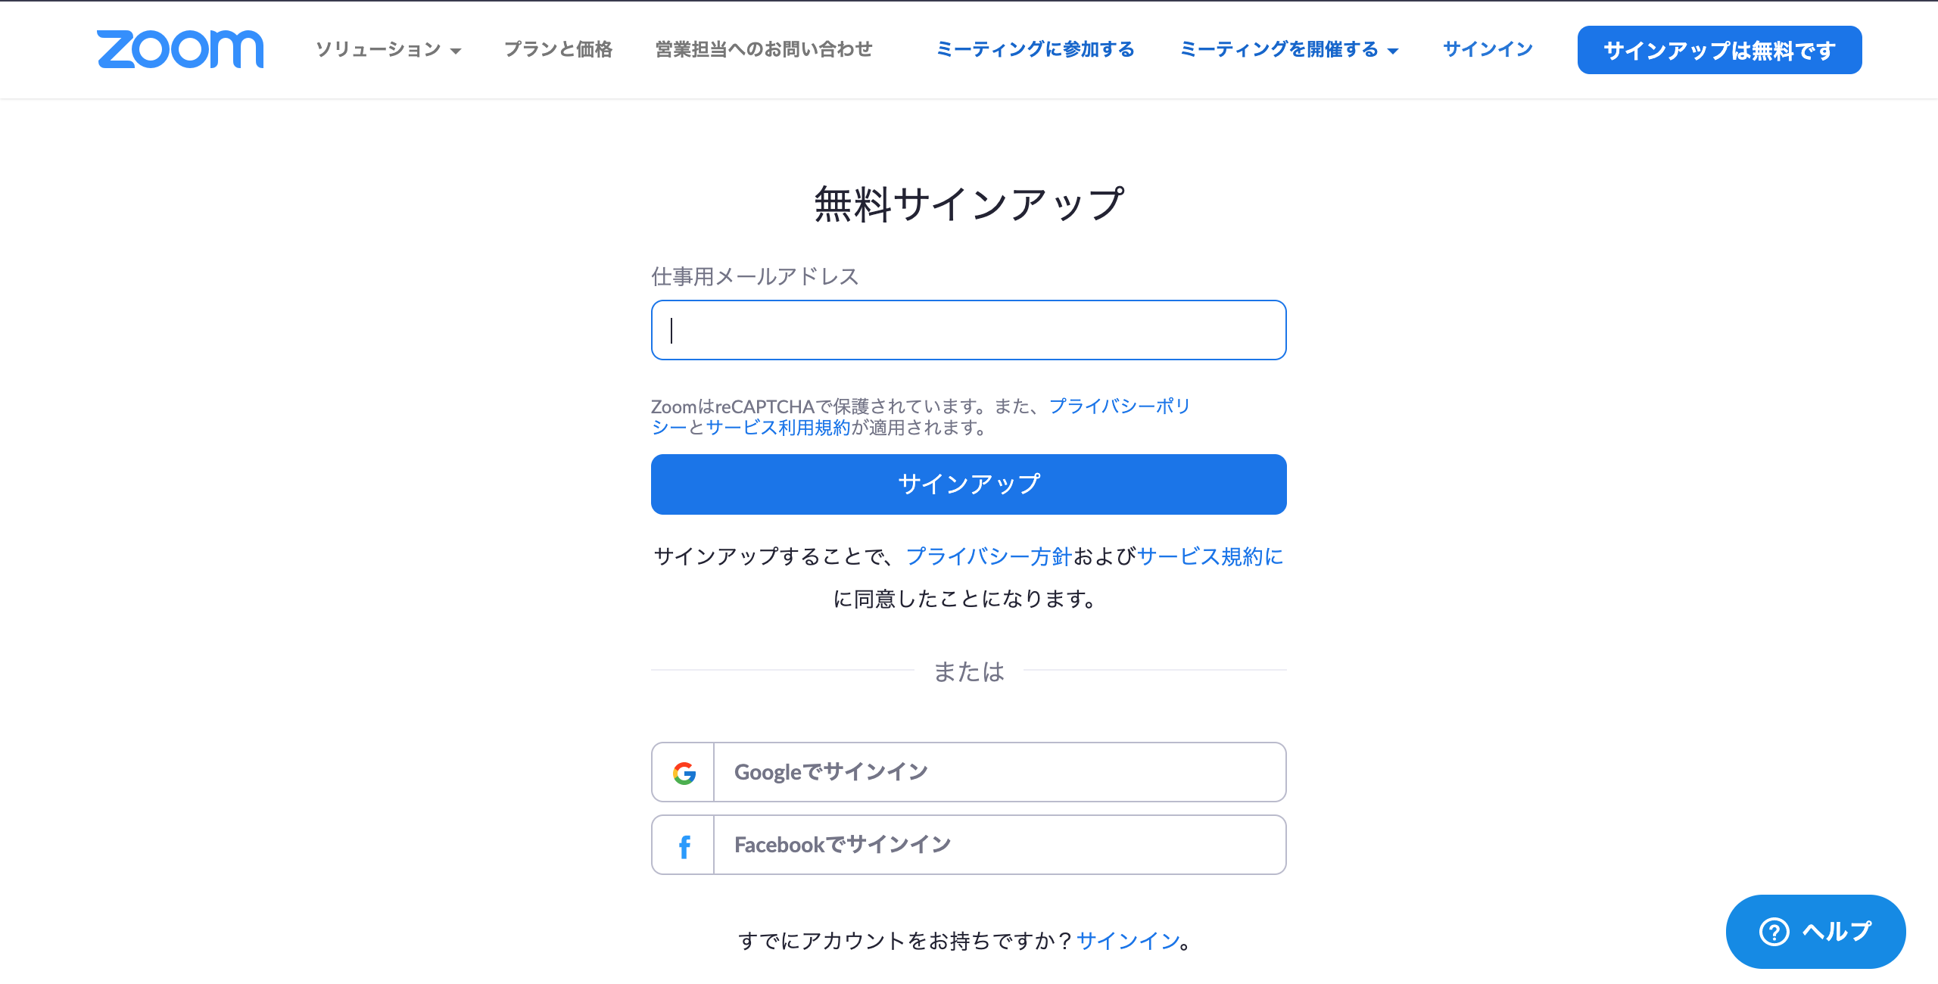Expand the ソリューション dropdown arrow
Viewport: 1938px width, 984px height.
point(456,51)
